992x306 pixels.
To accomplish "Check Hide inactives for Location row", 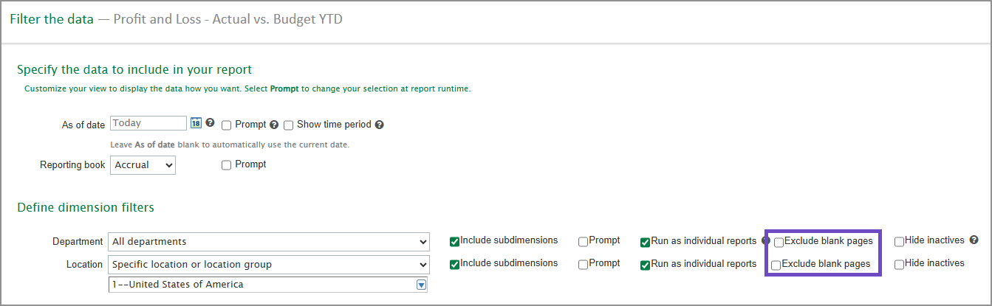I will tap(899, 265).
